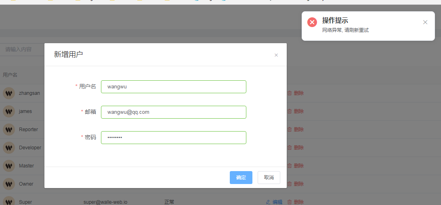
Task: Click the 用户名 form label
Action: click(88, 87)
